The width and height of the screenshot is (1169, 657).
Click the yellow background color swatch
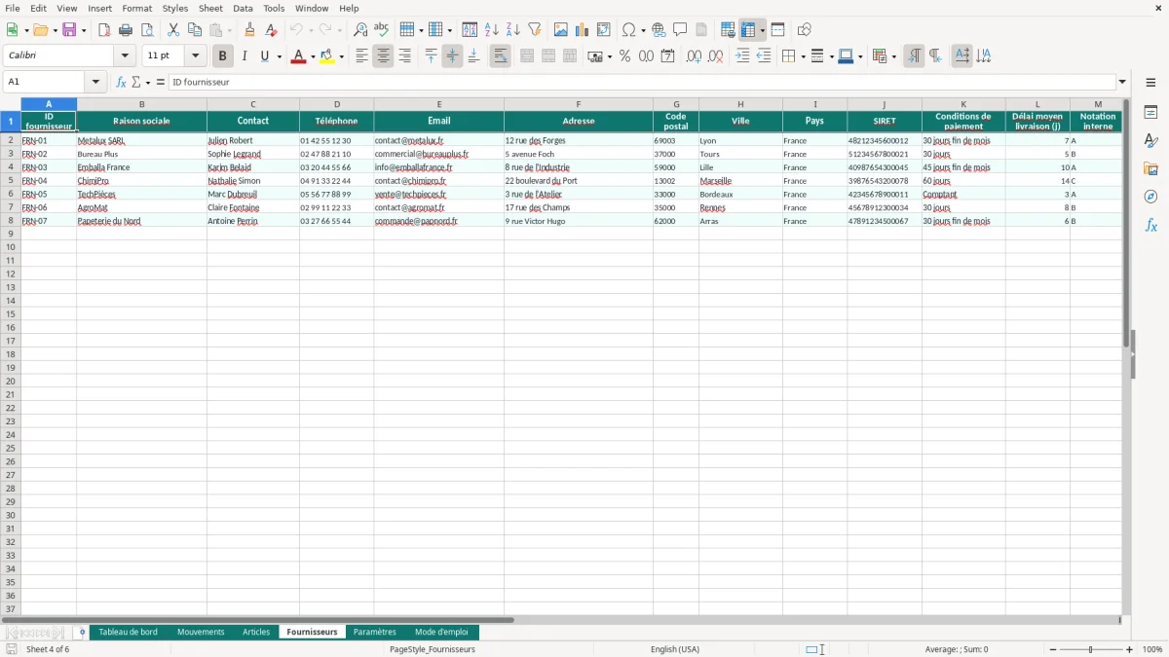tap(326, 56)
